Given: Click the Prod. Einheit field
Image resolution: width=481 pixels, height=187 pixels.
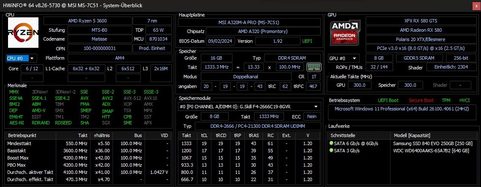Looking at the screenshot, I should [152, 48].
